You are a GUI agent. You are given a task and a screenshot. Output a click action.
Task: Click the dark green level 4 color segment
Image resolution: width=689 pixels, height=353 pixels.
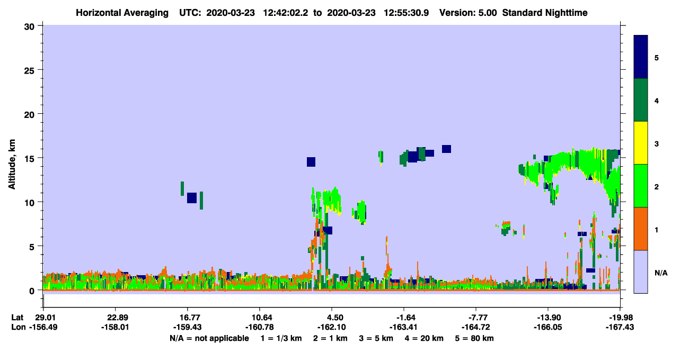(x=641, y=100)
